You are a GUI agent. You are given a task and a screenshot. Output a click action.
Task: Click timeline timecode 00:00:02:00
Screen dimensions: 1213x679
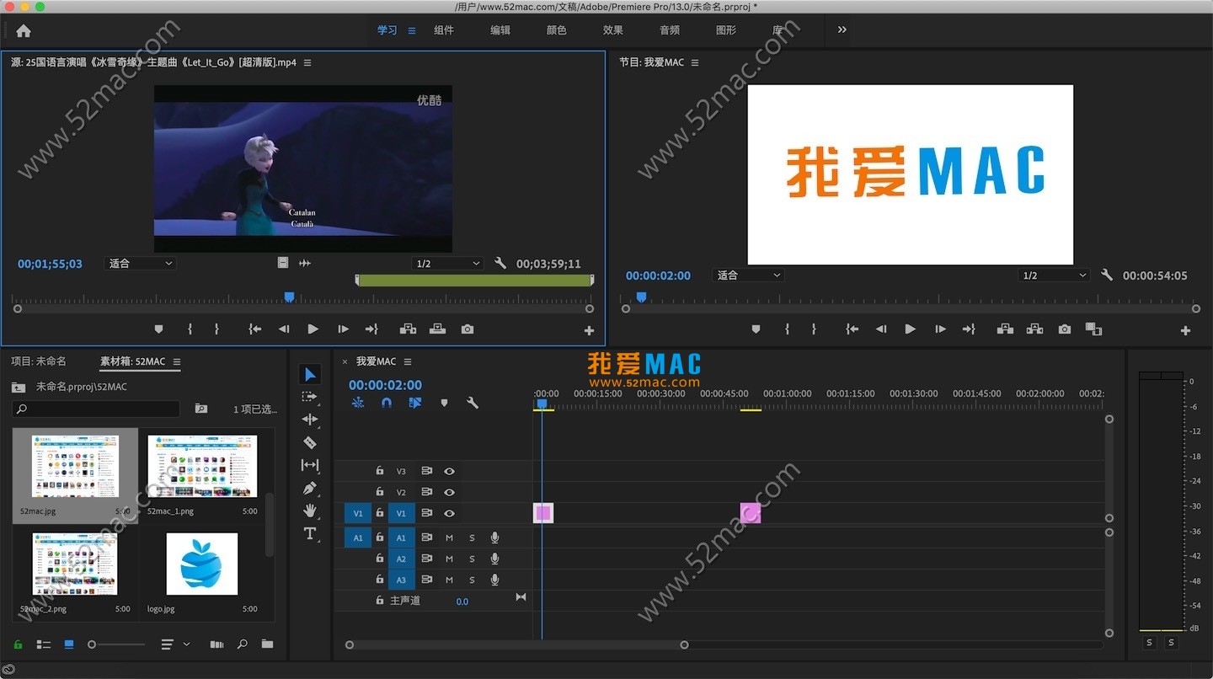[386, 385]
